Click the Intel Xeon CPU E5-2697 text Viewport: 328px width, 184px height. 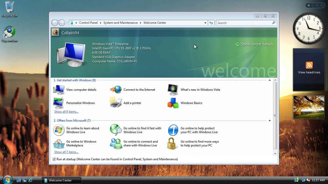(121, 48)
